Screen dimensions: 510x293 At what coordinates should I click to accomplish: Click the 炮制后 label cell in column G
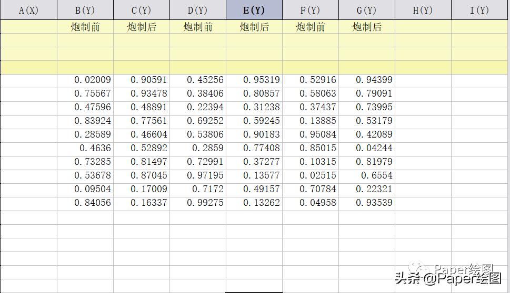tap(366, 27)
